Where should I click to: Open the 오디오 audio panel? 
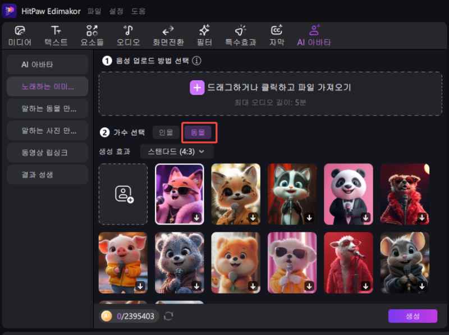tap(128, 35)
